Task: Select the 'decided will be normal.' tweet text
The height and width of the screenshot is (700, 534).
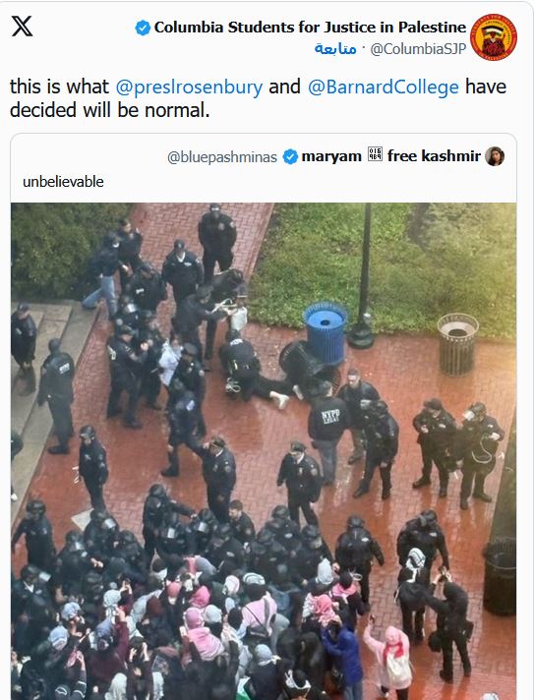Action: (110, 110)
